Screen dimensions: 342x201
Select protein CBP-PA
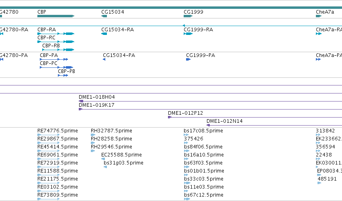tap(54, 59)
